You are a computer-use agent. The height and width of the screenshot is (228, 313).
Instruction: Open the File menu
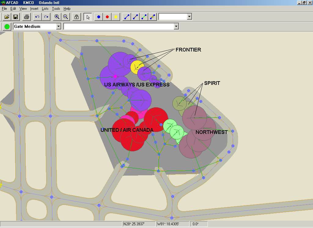coord(4,9)
